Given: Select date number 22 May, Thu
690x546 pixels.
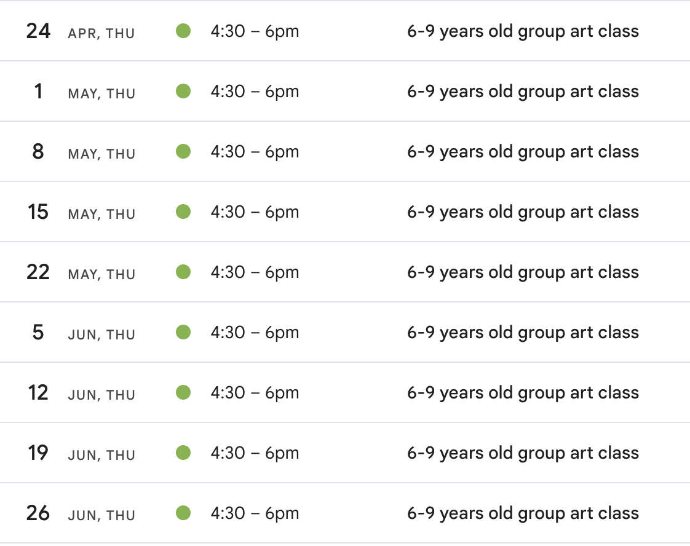Looking at the screenshot, I should click(x=38, y=272).
